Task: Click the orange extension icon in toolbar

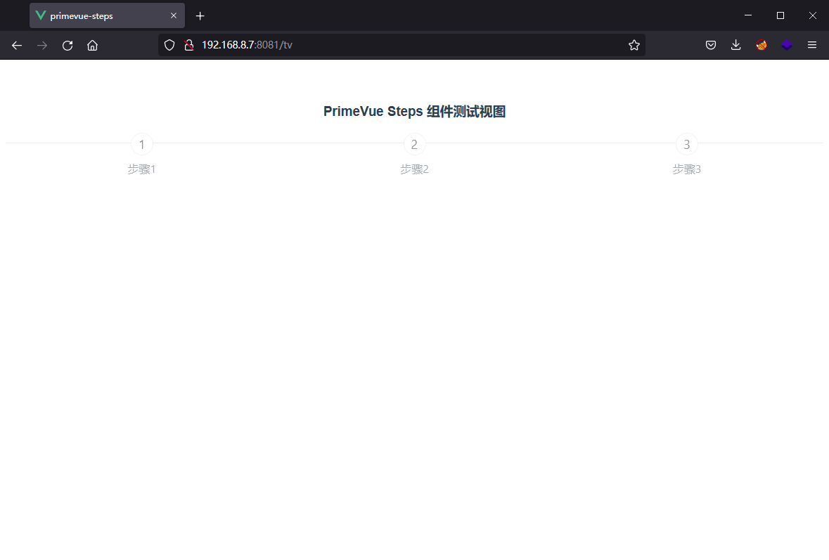Action: (761, 46)
